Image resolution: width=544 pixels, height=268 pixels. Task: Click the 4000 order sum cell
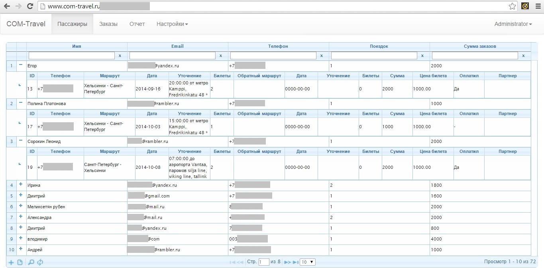pyautogui.click(x=480, y=239)
